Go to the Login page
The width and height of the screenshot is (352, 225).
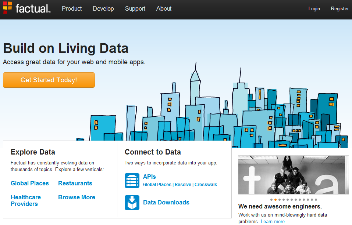pyautogui.click(x=314, y=8)
